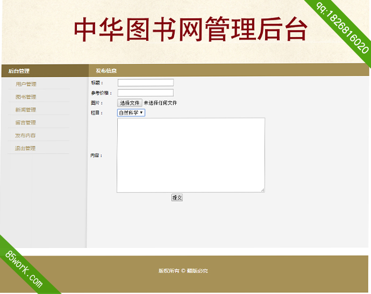
Task: Click the 未选择任何文件 file status text
Action: pyautogui.click(x=160, y=103)
